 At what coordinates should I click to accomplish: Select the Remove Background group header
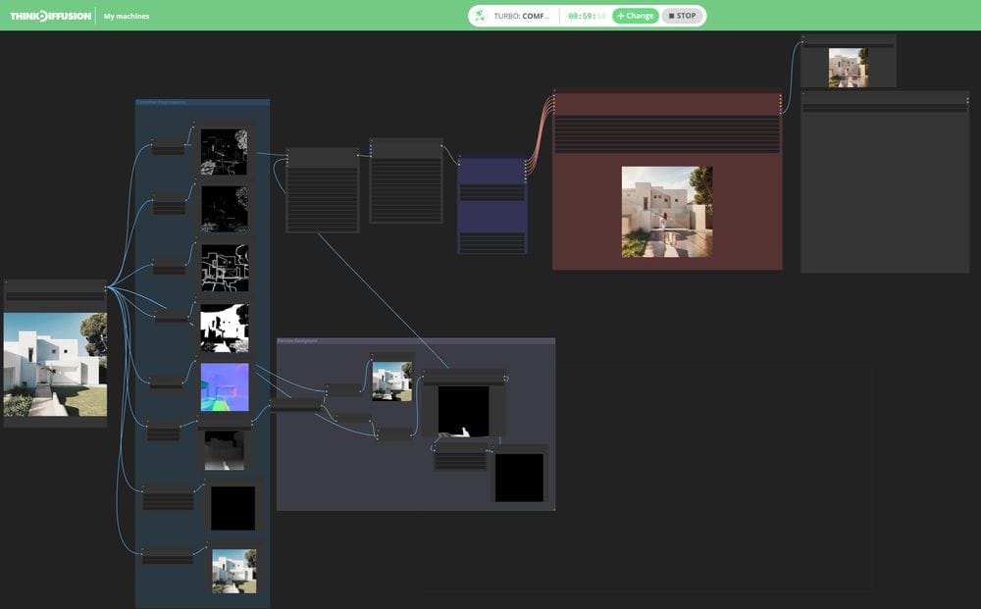point(297,339)
